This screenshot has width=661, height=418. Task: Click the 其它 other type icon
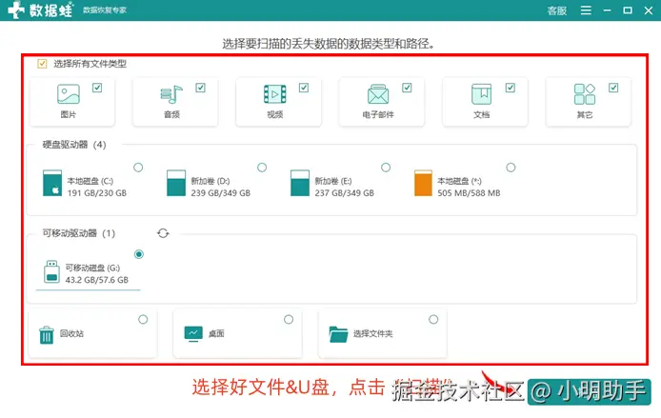(x=585, y=94)
